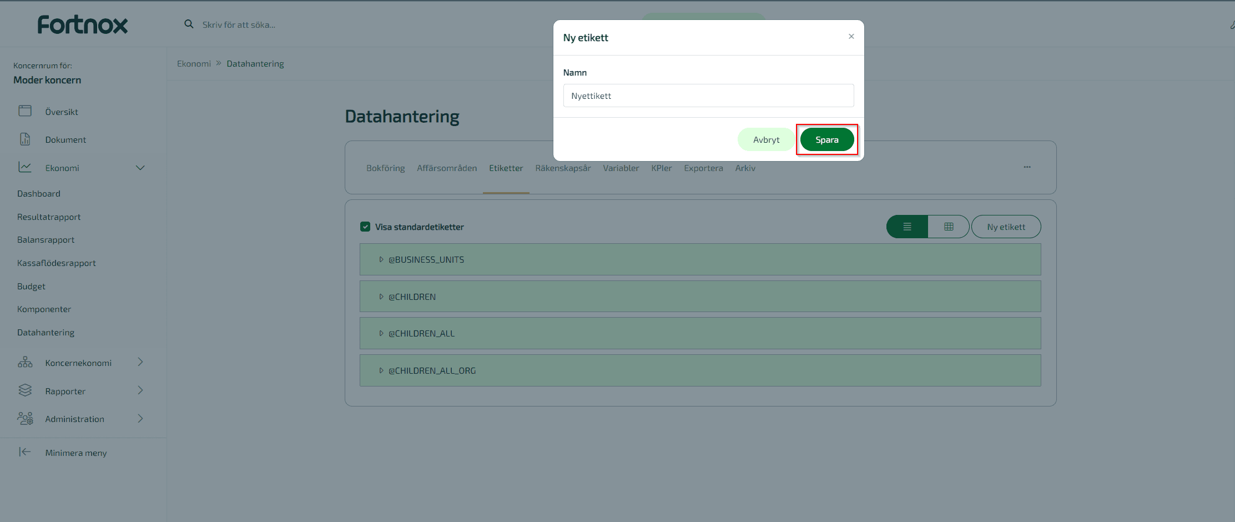Click the Datahantering breadcrumb
Image resolution: width=1235 pixels, height=522 pixels.
(255, 63)
